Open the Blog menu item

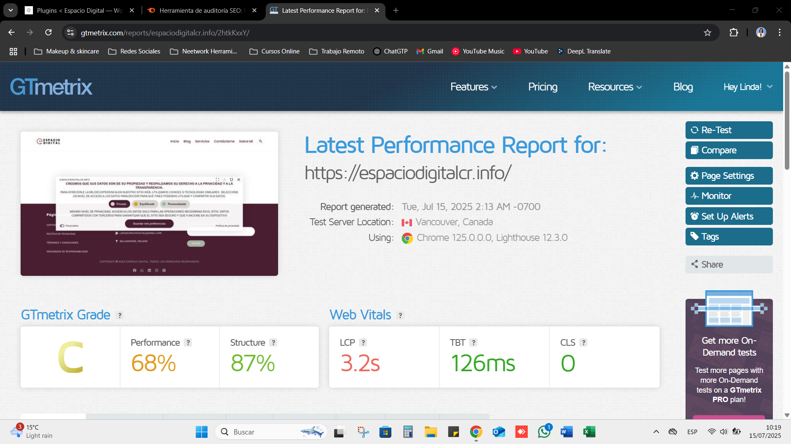click(683, 87)
